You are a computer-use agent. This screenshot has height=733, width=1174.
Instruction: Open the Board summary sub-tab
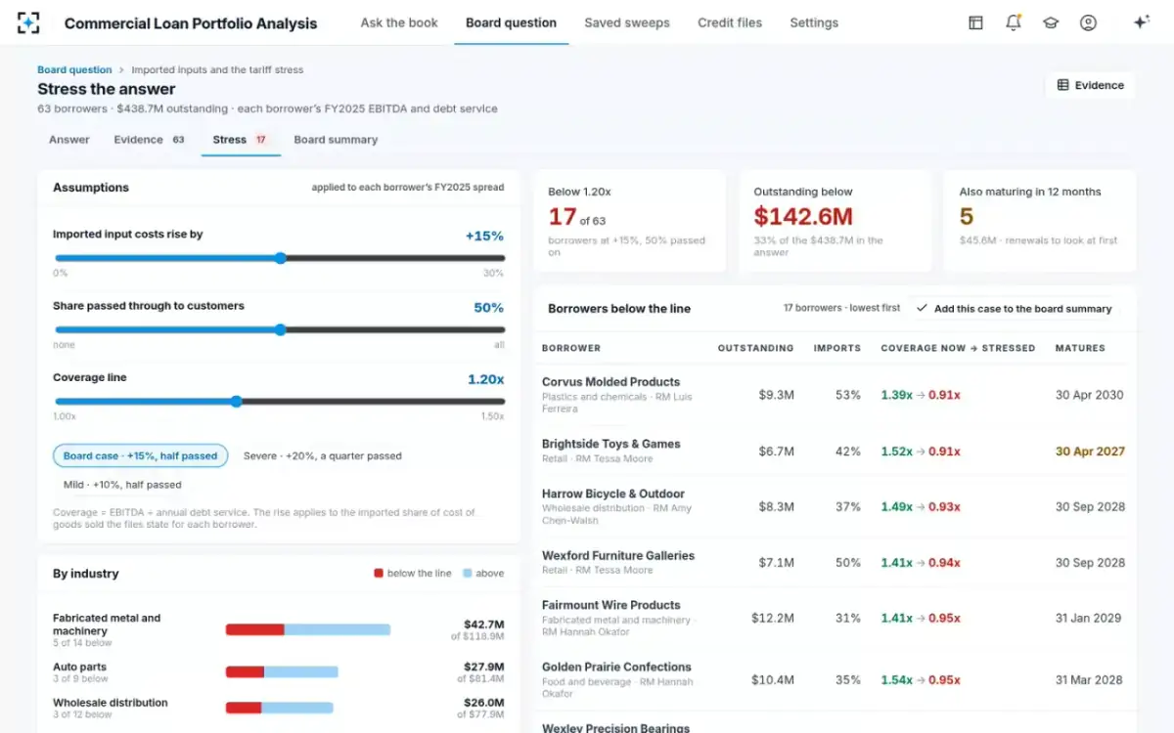336,140
